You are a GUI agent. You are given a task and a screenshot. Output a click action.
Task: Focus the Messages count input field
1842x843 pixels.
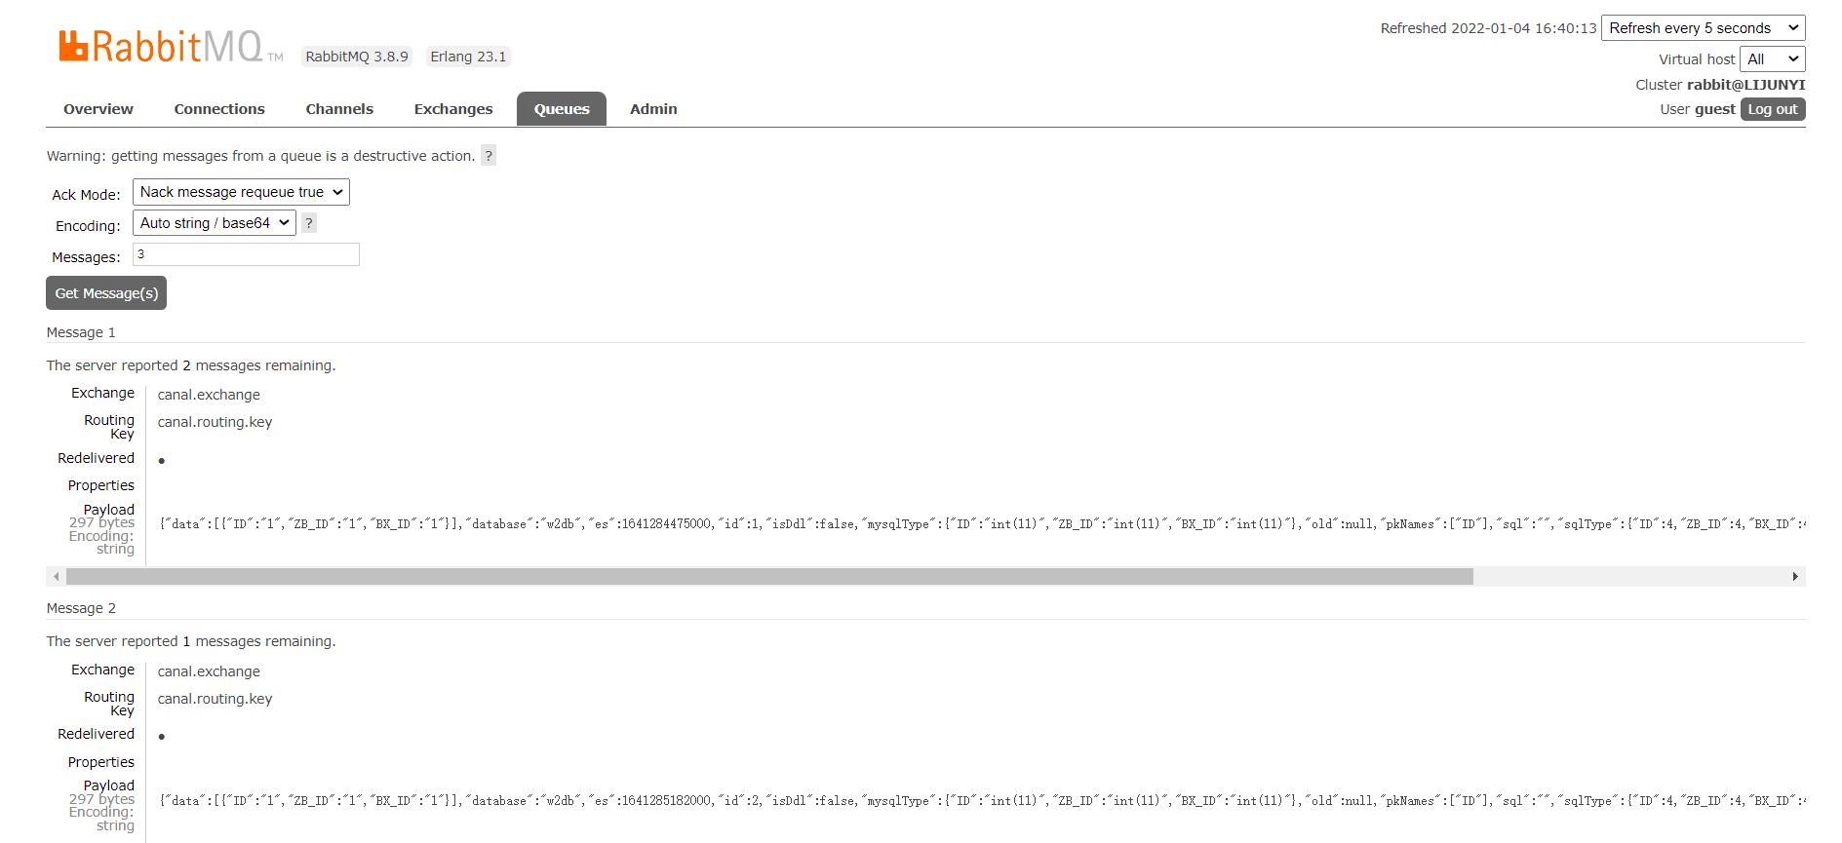click(x=246, y=254)
